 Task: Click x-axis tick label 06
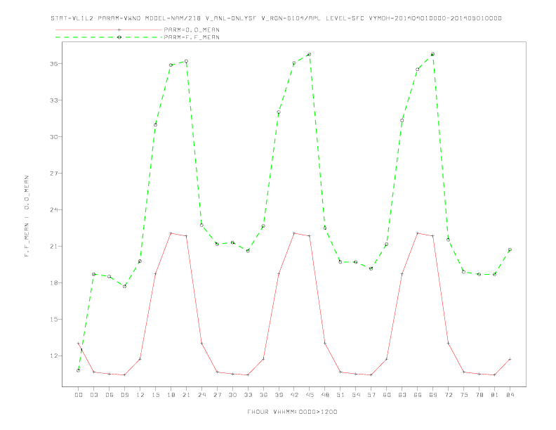point(110,395)
